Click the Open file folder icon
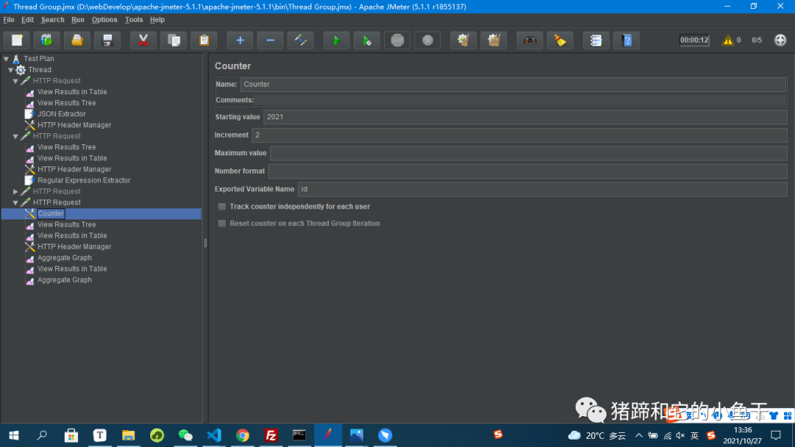This screenshot has width=795, height=447. coord(77,40)
